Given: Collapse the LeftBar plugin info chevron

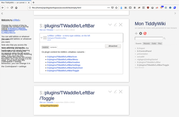Looking at the screenshot, I should (41, 38).
